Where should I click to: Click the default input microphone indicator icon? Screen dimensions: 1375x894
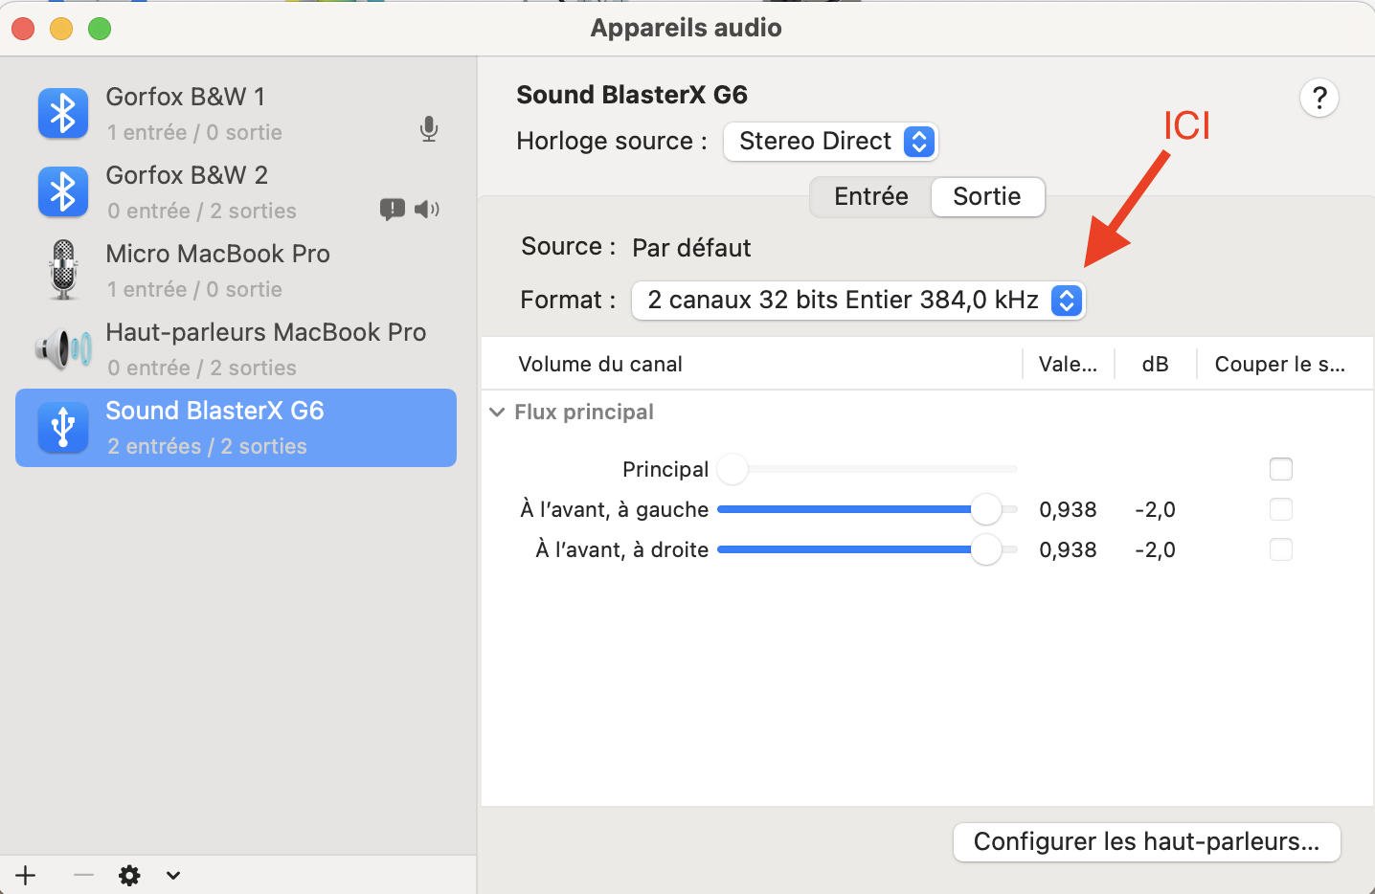(429, 129)
